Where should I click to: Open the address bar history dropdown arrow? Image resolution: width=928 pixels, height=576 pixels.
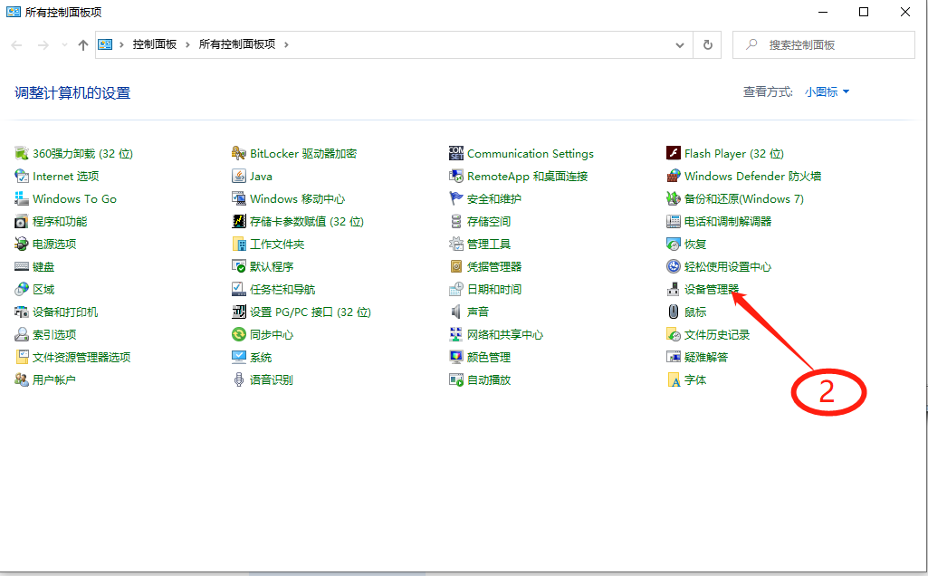[680, 44]
